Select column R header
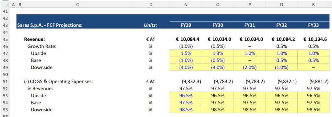Screen dimensions: 332x117 pyautogui.click(x=314, y=5)
